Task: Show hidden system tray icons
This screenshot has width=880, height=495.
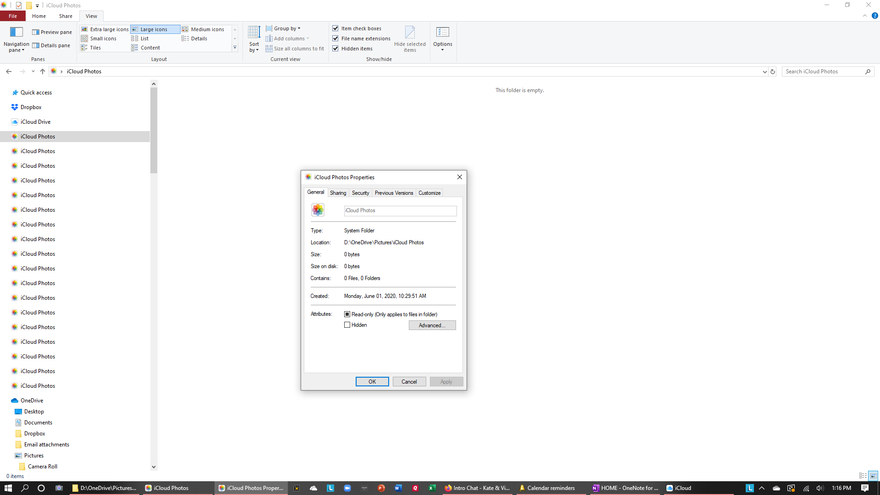Action: 762,488
